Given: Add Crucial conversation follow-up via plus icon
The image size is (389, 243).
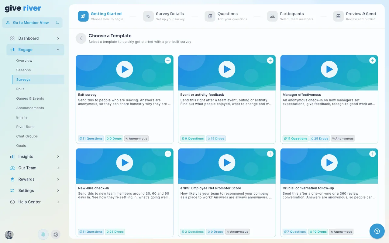Looking at the screenshot, I should [372, 154].
